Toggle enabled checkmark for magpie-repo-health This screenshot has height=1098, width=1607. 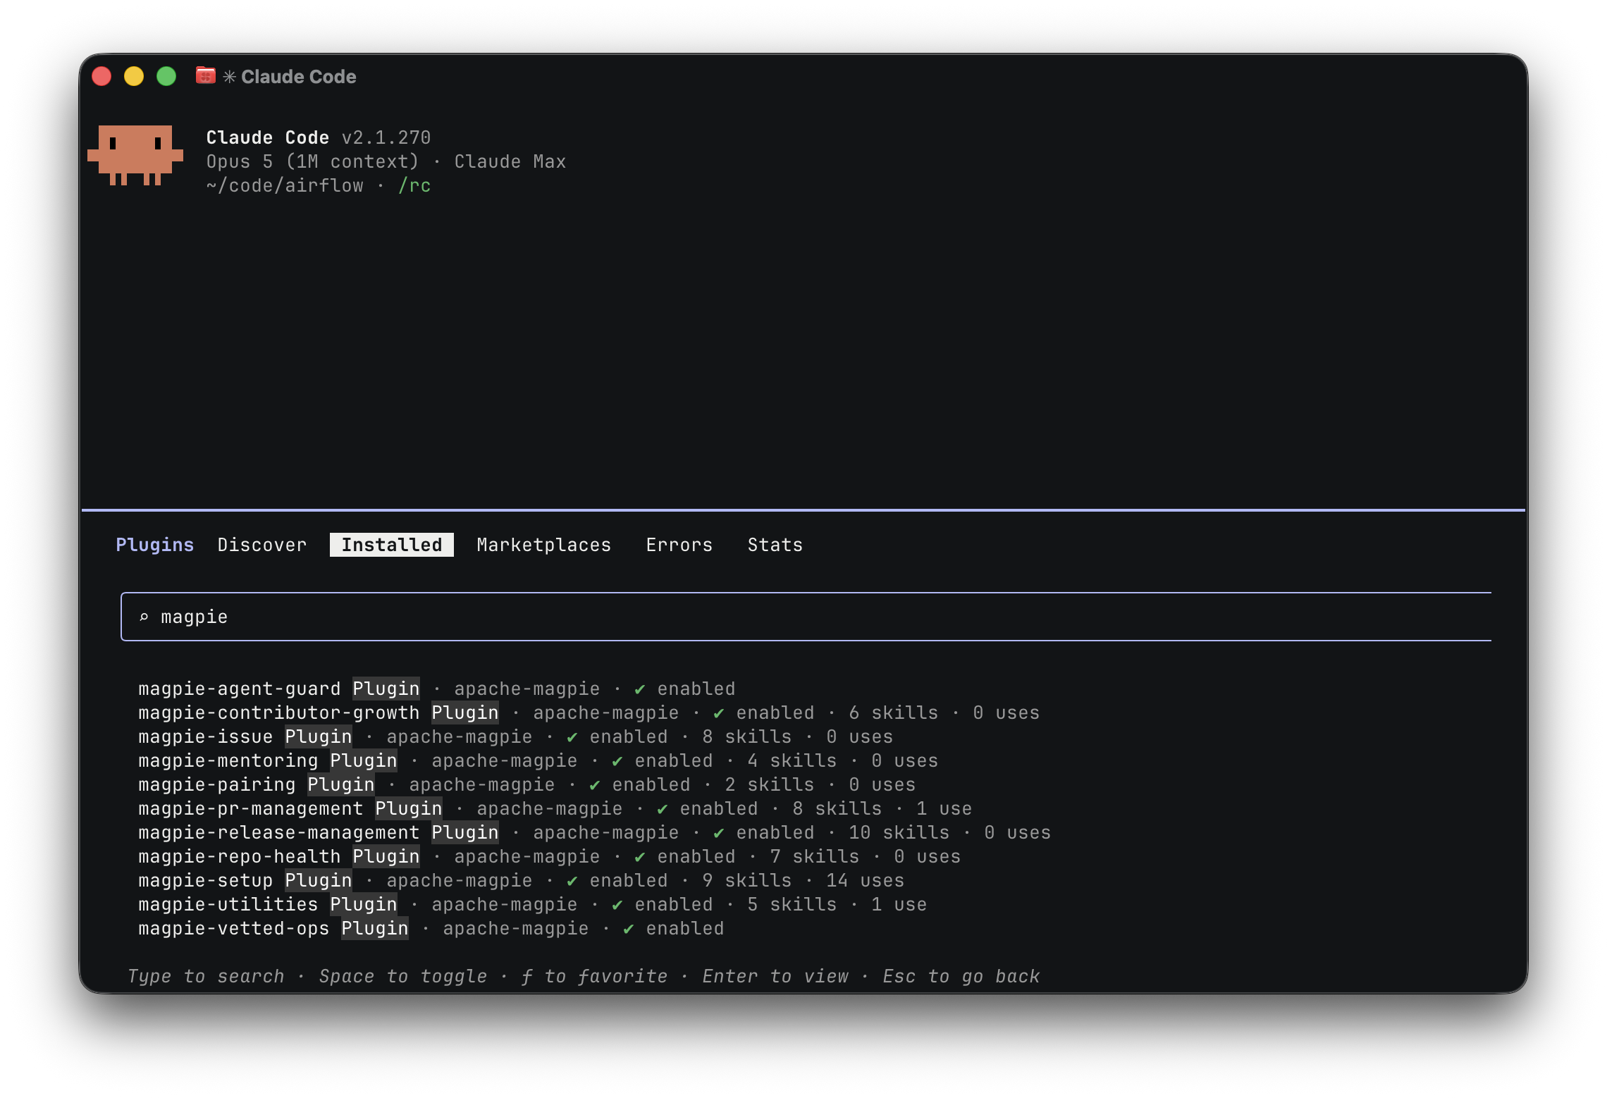[x=640, y=857]
